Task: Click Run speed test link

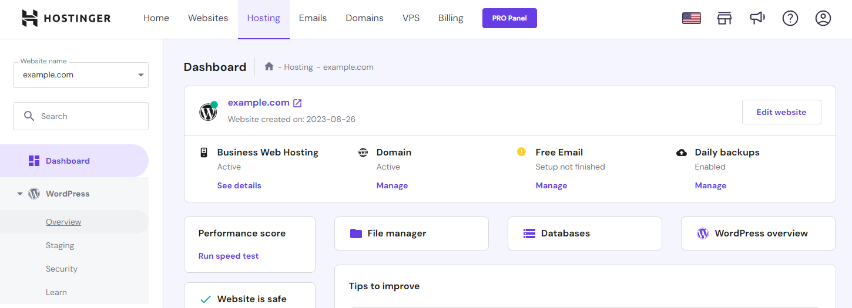Action: pyautogui.click(x=229, y=256)
